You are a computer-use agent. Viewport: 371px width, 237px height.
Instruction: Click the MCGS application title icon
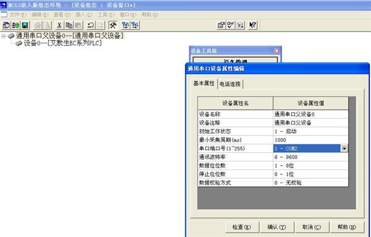pyautogui.click(x=4, y=5)
